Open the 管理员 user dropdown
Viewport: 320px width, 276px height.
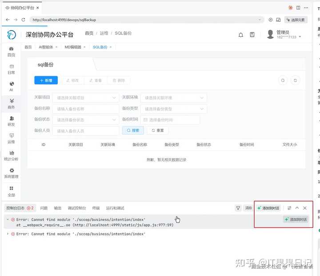(x=284, y=35)
